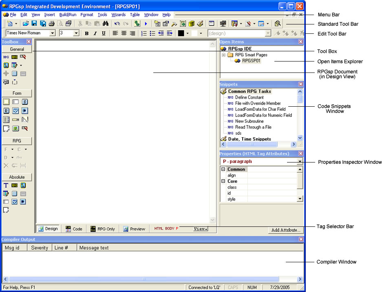Open the text color dropdown arrow beside black swatch
382x292 pixels.
coord(188,33)
